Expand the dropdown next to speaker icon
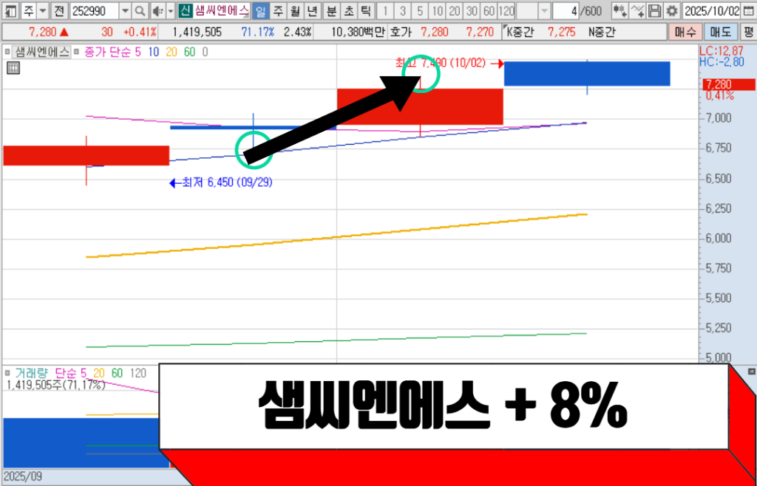The height and width of the screenshot is (486, 757). click(x=170, y=11)
